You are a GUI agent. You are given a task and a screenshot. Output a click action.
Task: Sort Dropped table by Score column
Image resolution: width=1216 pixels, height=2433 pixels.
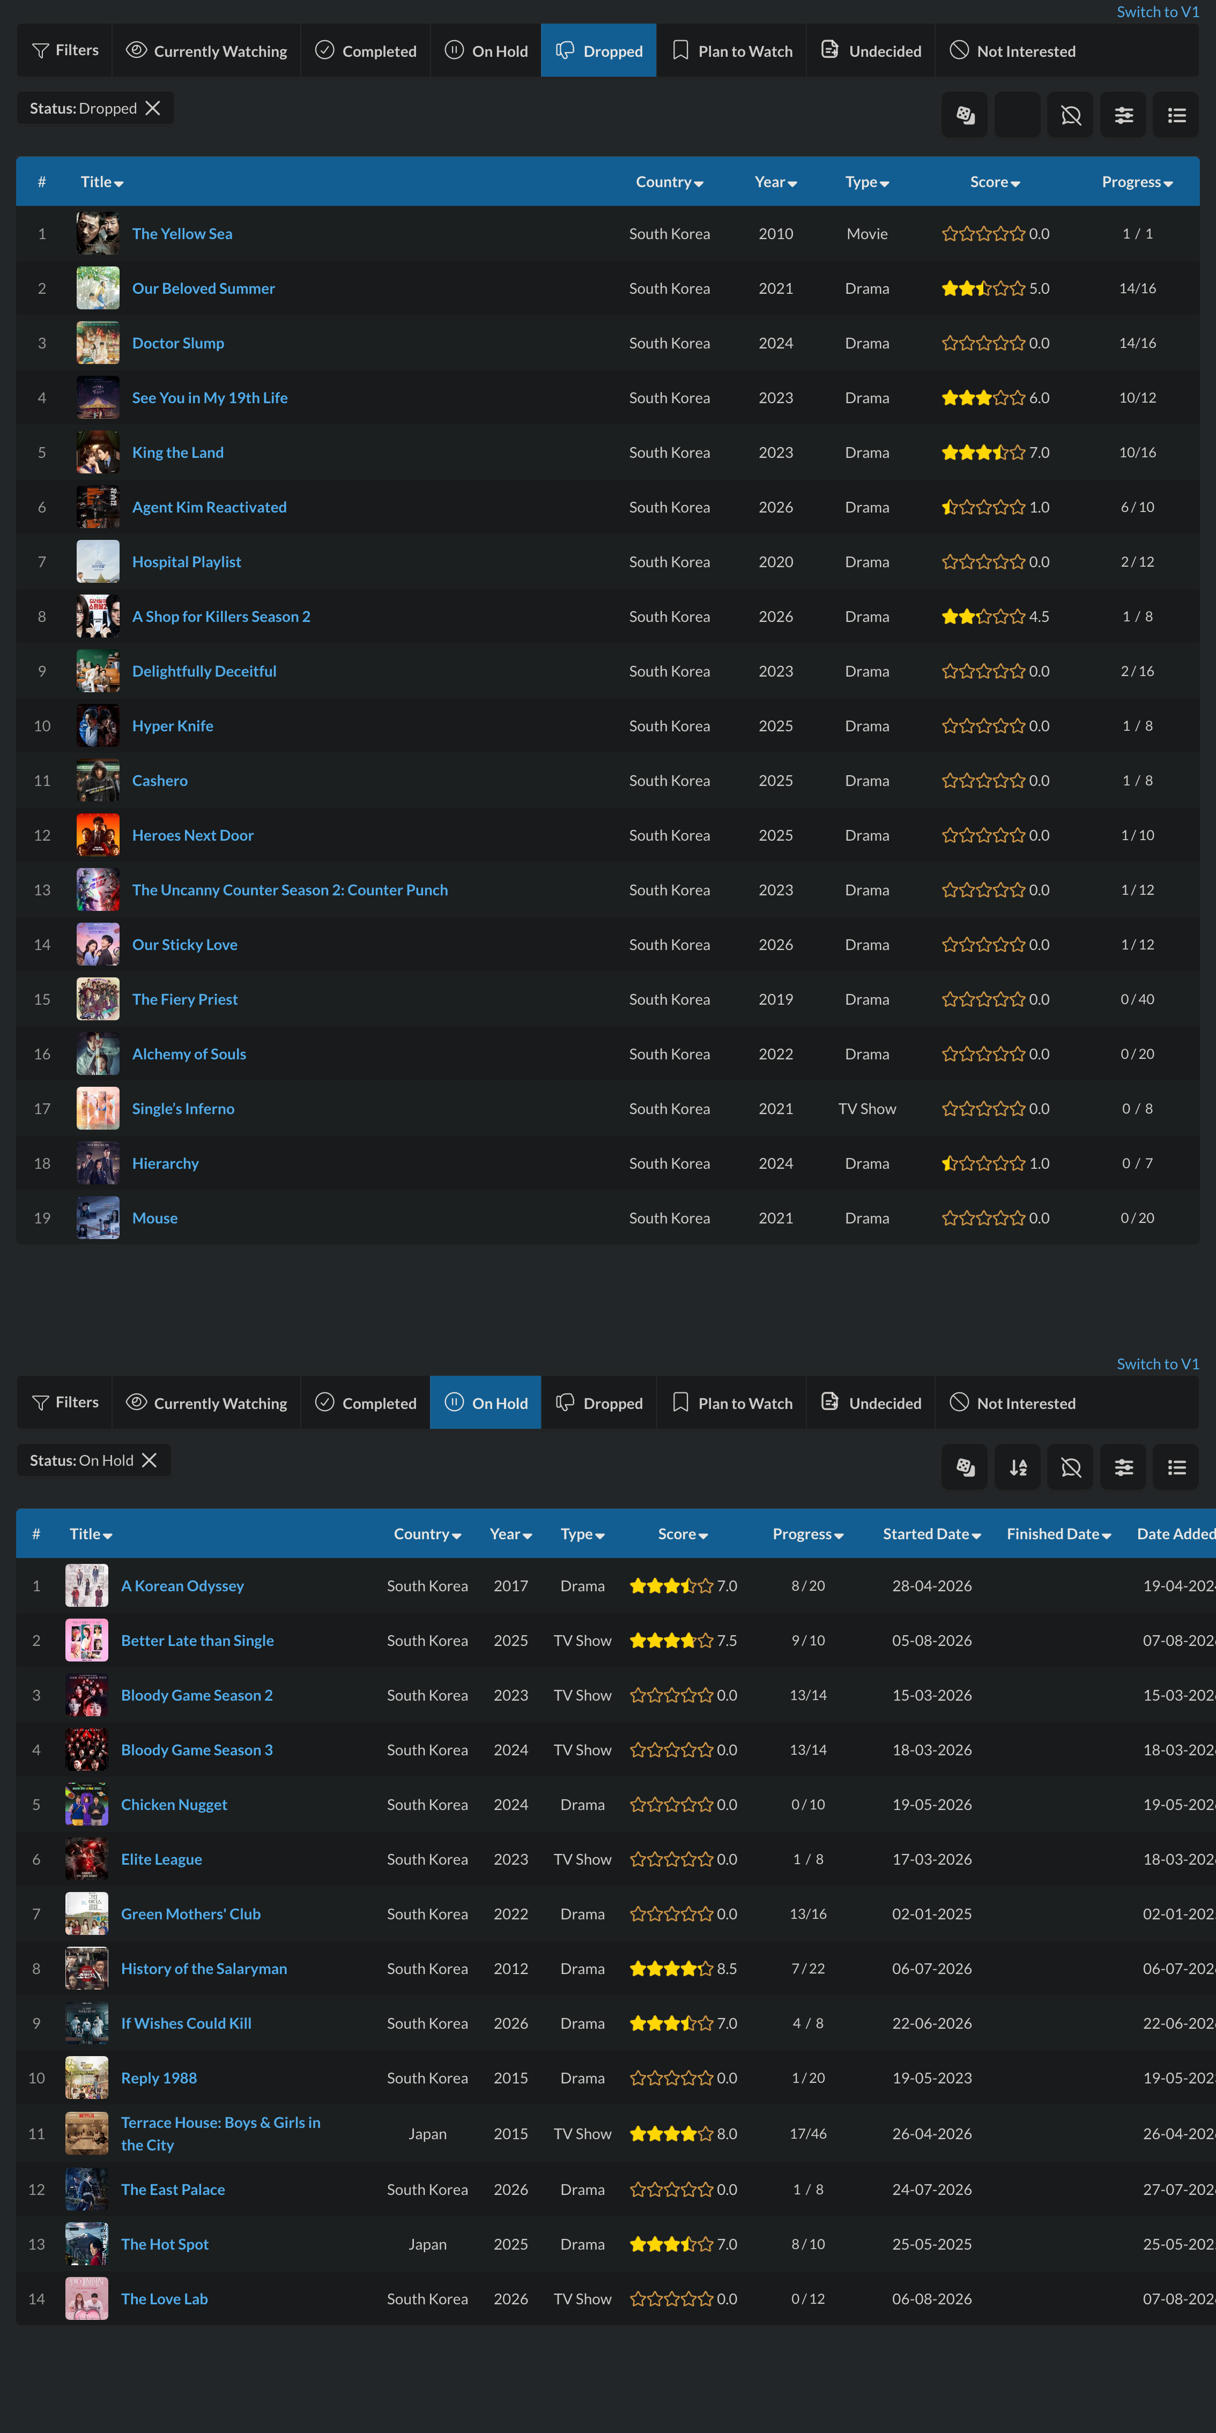[x=995, y=181]
